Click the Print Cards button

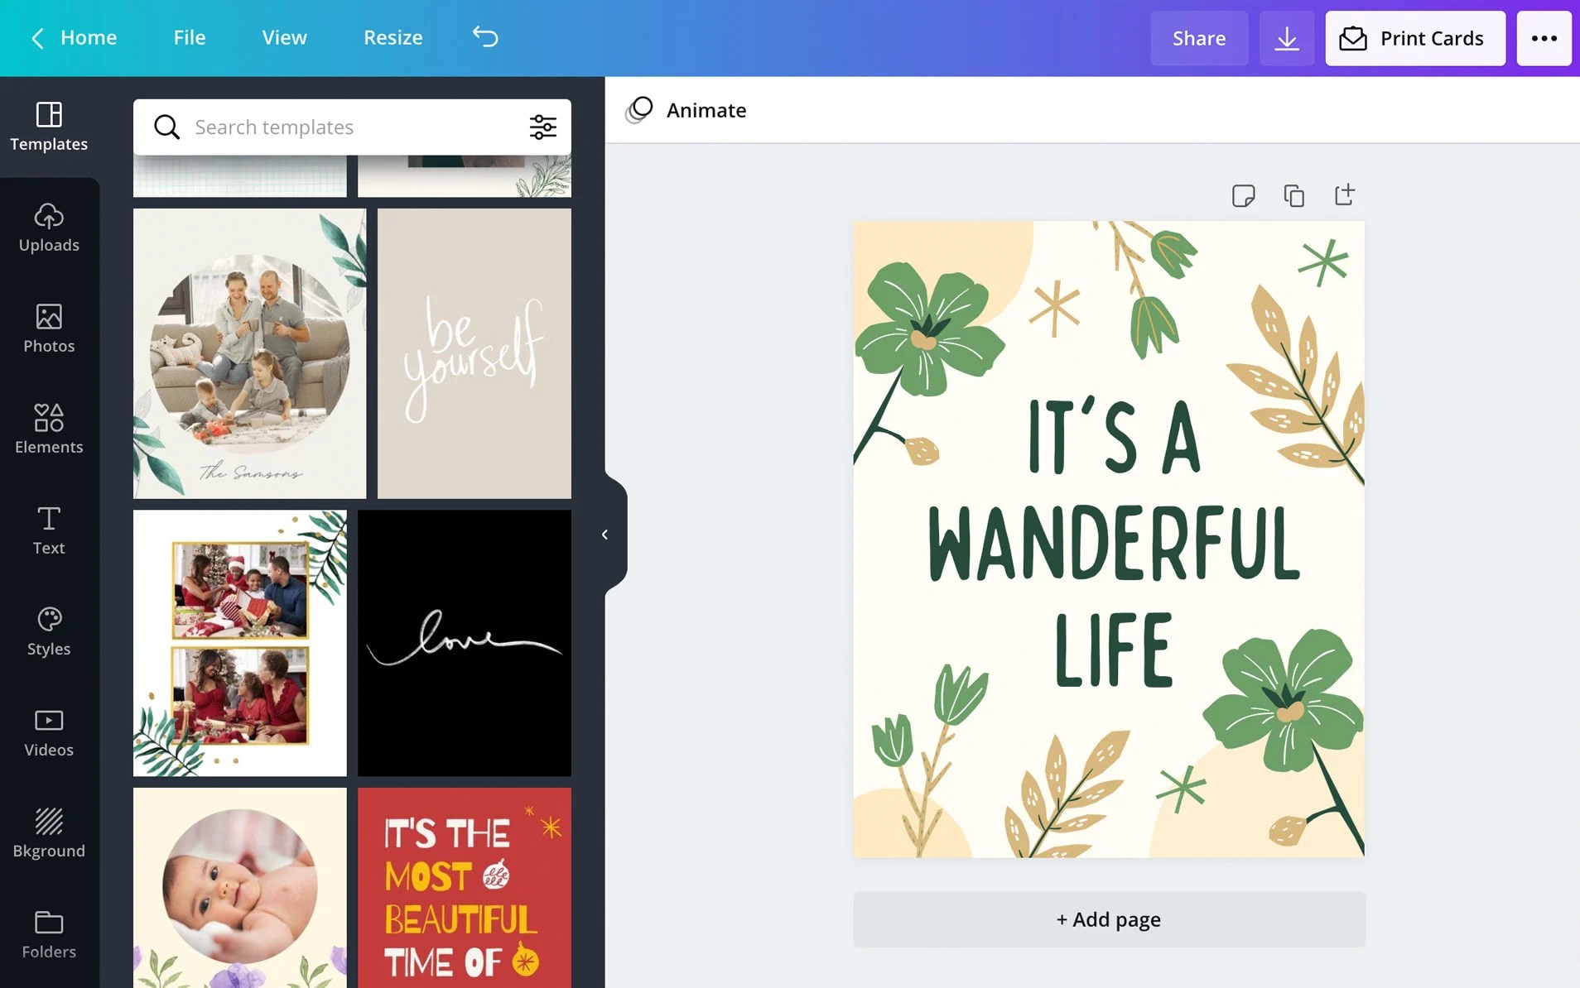click(1414, 38)
